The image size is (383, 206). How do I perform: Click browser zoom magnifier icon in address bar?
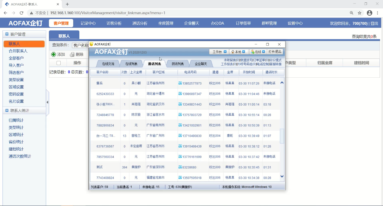point(351,13)
